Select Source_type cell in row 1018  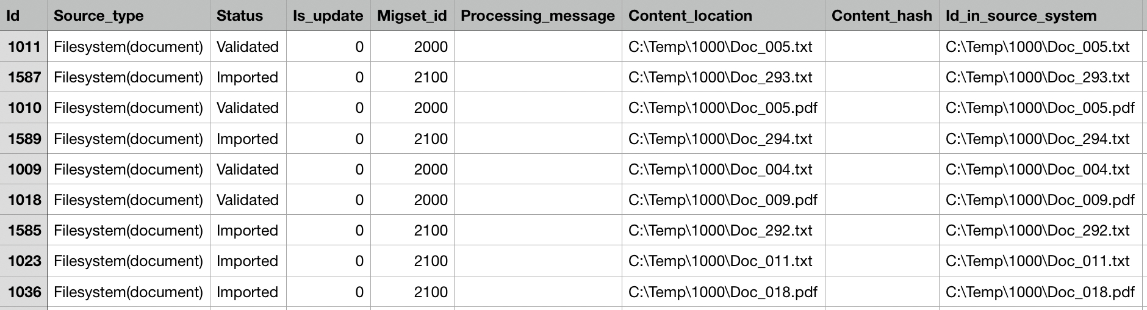128,200
